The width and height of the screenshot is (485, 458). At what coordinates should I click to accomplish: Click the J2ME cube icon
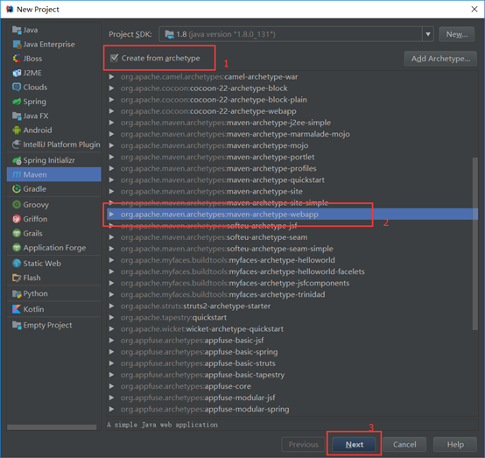17,73
